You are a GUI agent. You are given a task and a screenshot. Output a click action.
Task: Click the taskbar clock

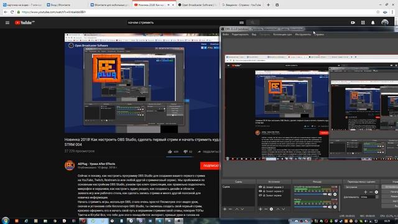pyautogui.click(x=387, y=221)
